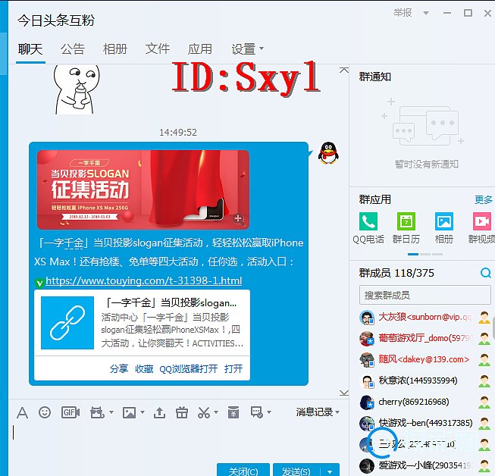Open the 相册 tab
The width and height of the screenshot is (495, 476).
pyautogui.click(x=115, y=49)
